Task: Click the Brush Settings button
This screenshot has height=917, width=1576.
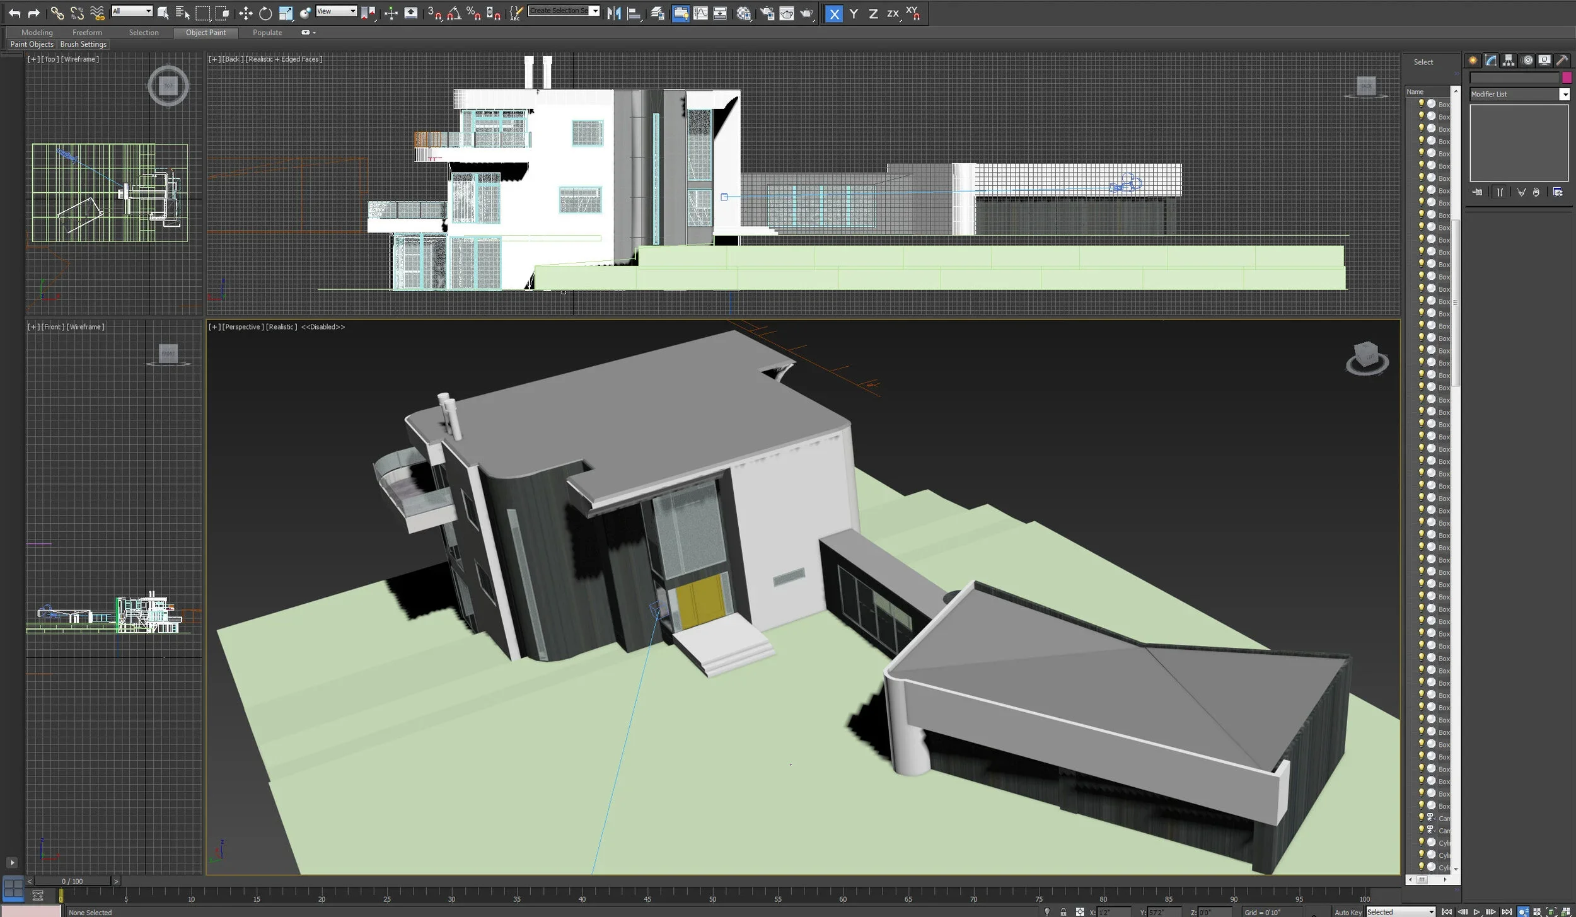Action: (83, 44)
